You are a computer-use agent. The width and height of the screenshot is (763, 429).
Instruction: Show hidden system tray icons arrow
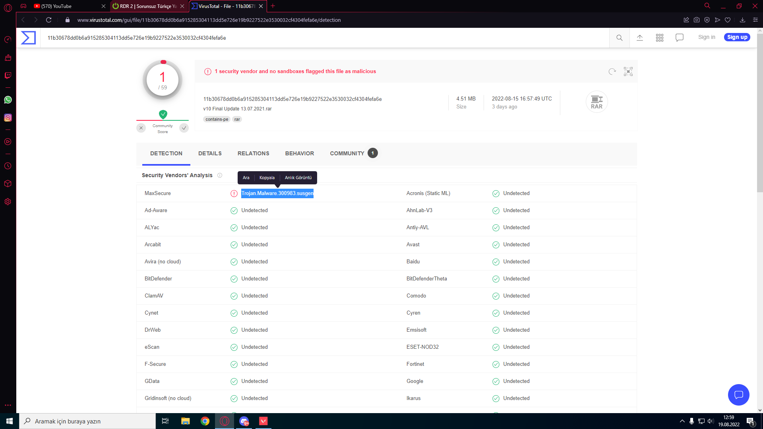[682, 421]
